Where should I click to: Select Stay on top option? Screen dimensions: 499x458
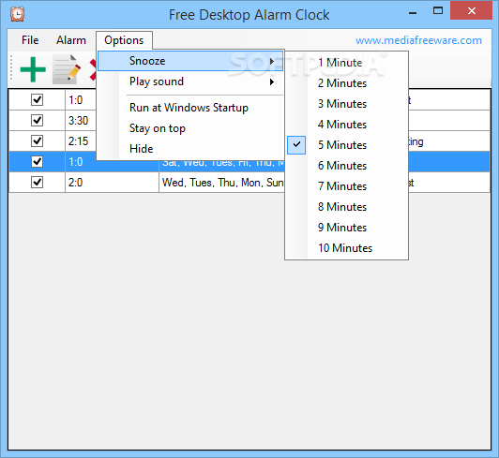190,128
